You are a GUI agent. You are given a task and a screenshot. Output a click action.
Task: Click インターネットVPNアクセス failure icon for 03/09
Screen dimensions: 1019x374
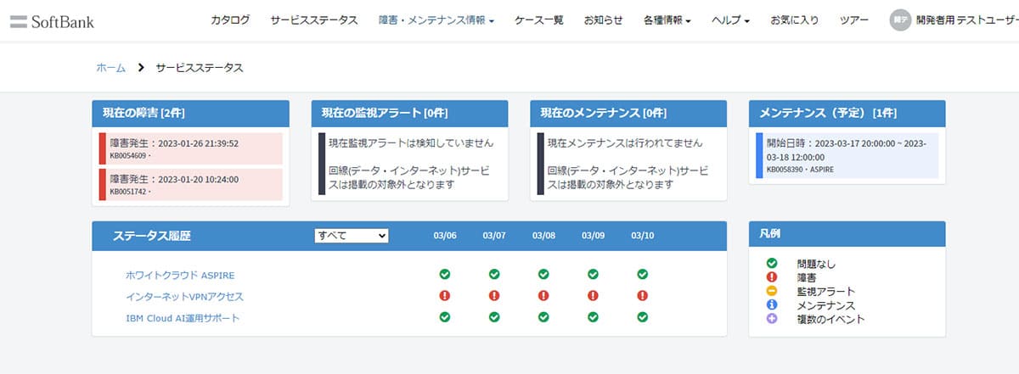593,296
